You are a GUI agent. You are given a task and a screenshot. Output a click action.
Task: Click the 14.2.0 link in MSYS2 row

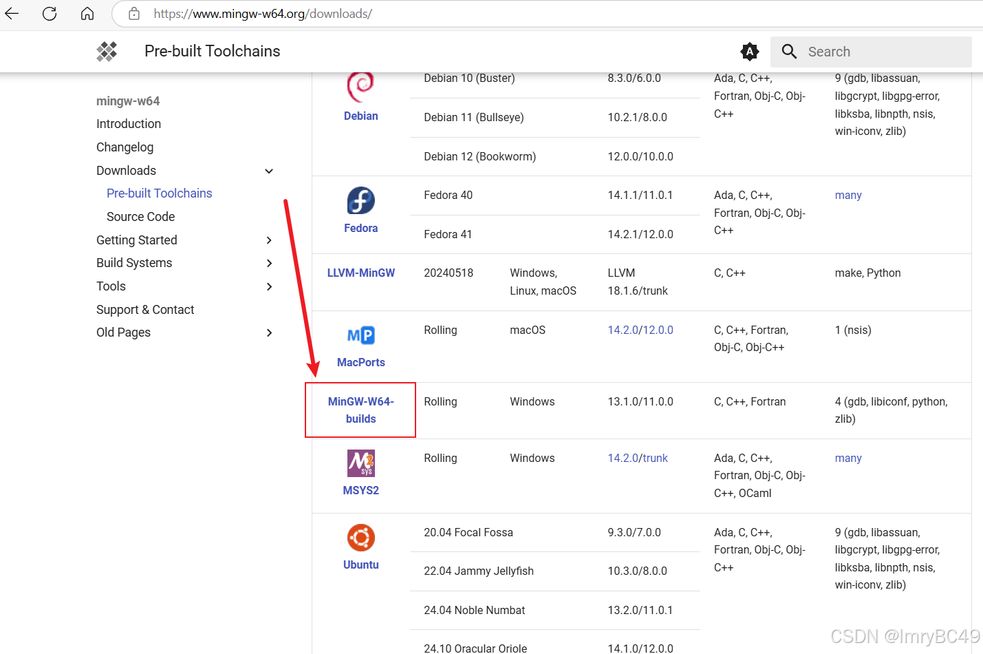(x=623, y=458)
